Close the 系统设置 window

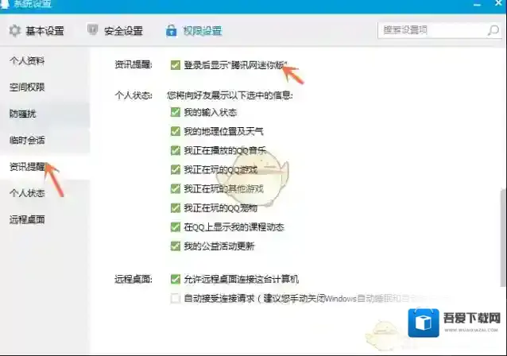coord(498,3)
